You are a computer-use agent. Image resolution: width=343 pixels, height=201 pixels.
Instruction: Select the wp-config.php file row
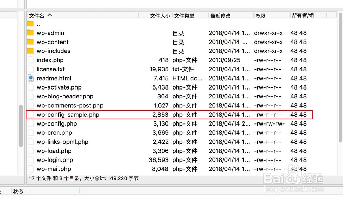(57, 123)
